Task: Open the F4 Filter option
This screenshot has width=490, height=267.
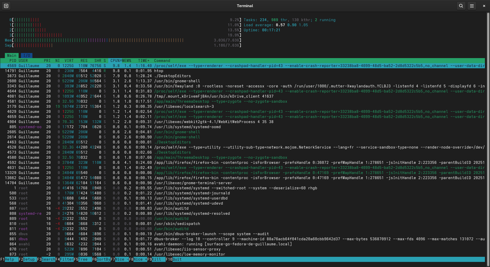Action: [x=65, y=259]
